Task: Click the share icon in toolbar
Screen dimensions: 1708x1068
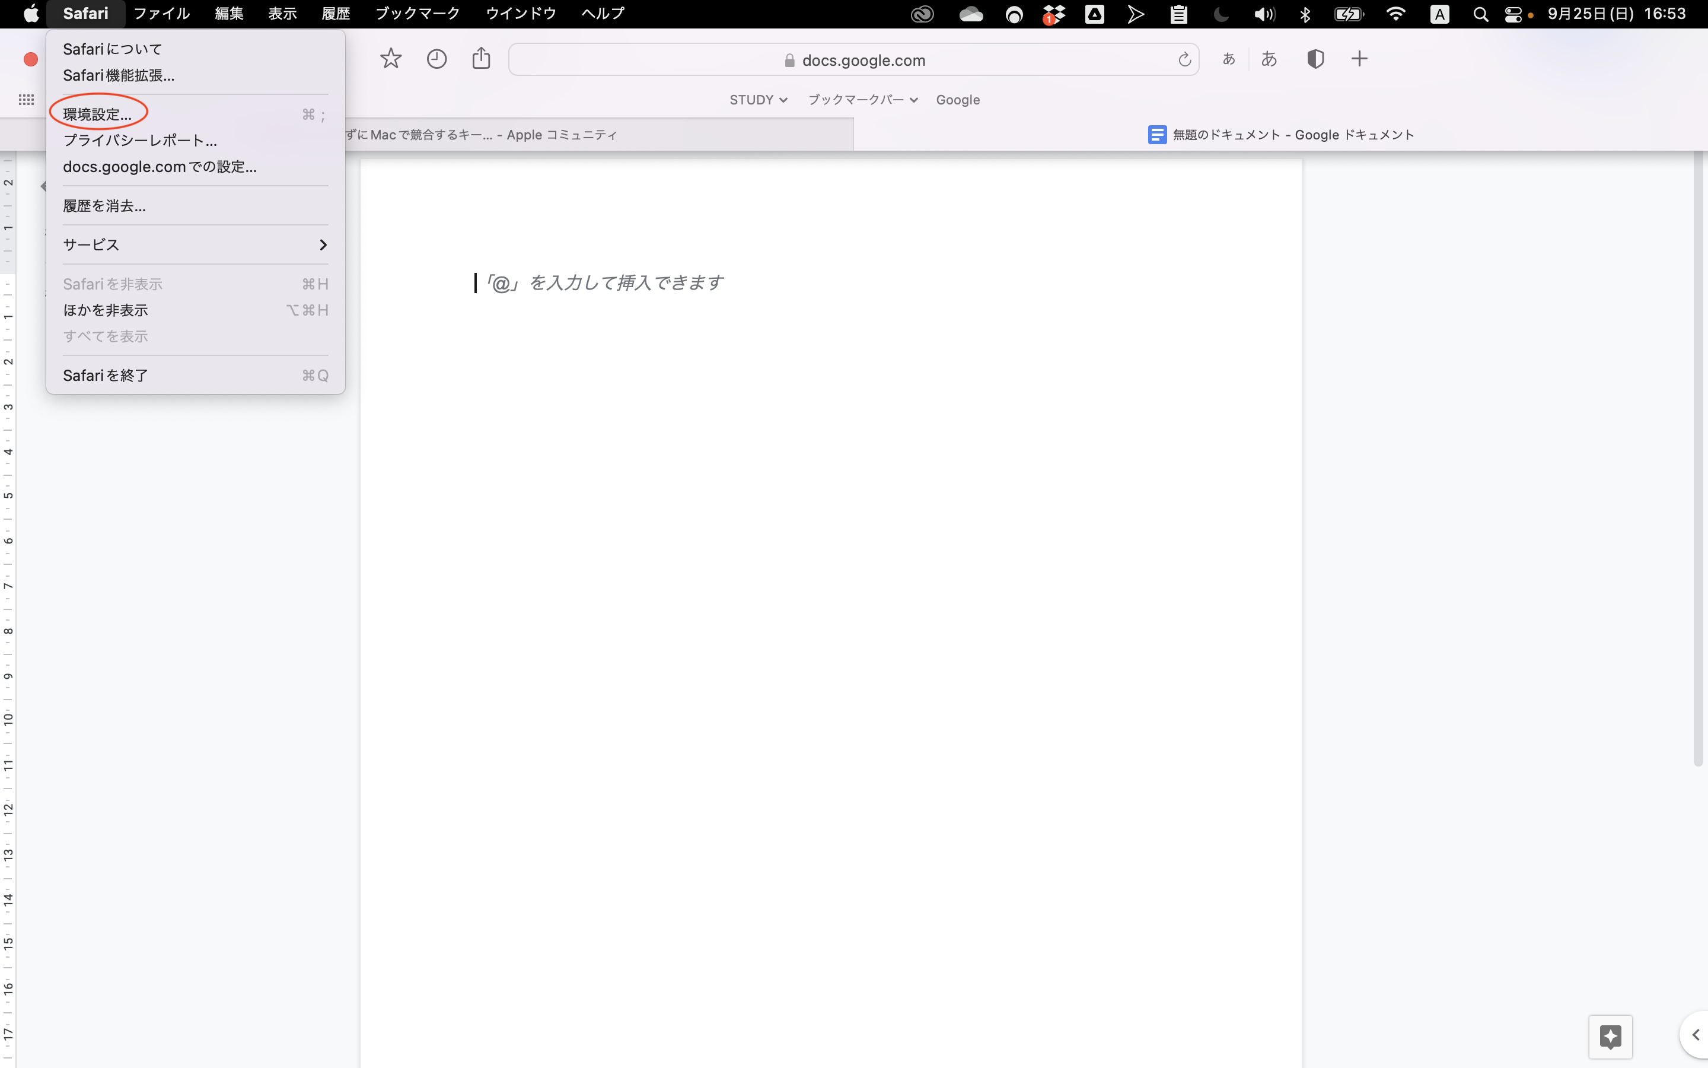Action: [482, 59]
